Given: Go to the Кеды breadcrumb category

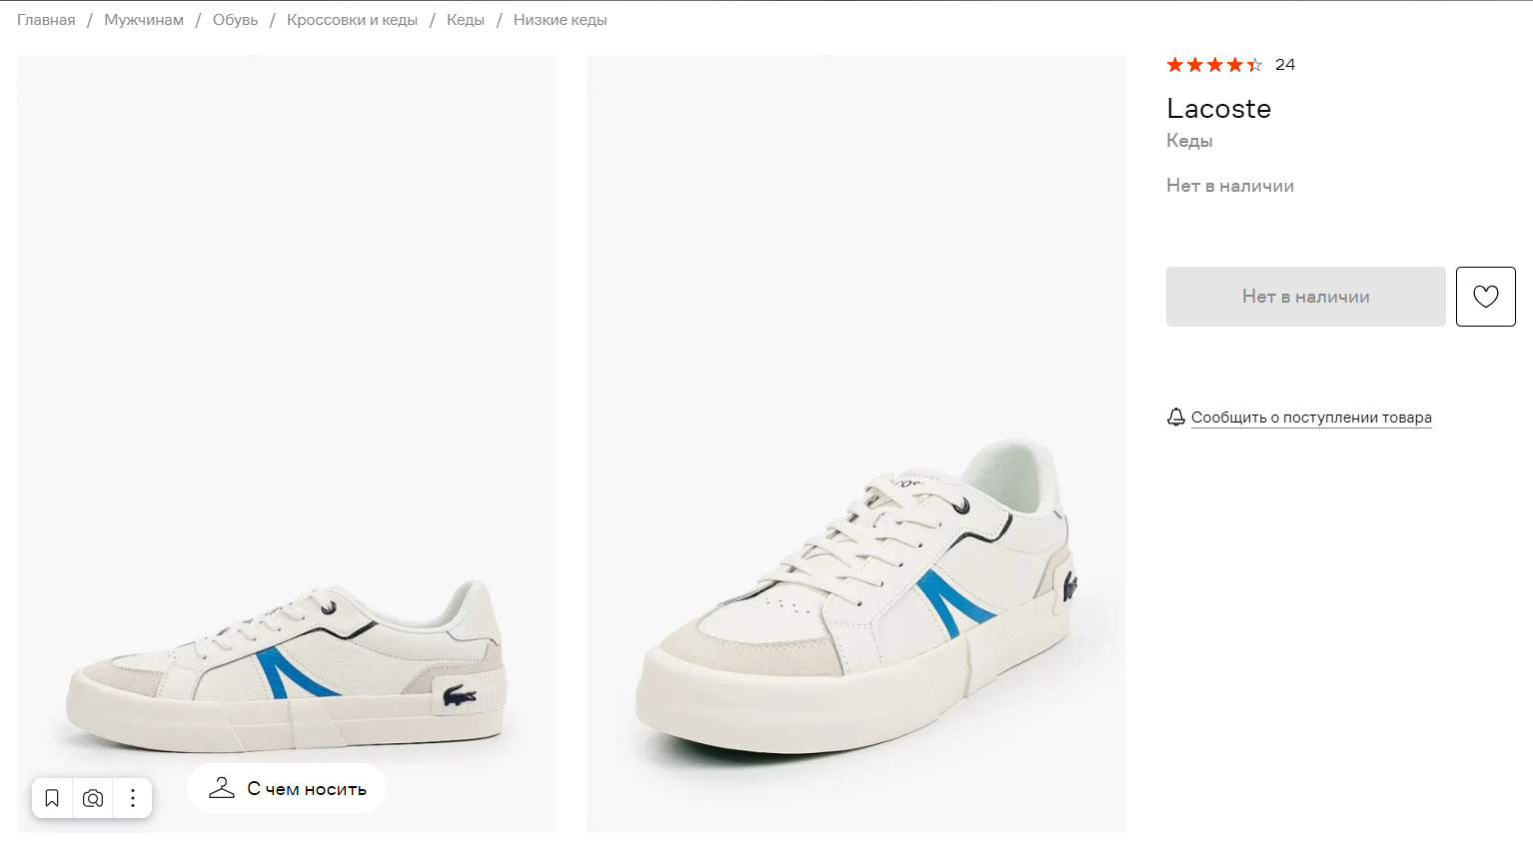Looking at the screenshot, I should point(466,20).
